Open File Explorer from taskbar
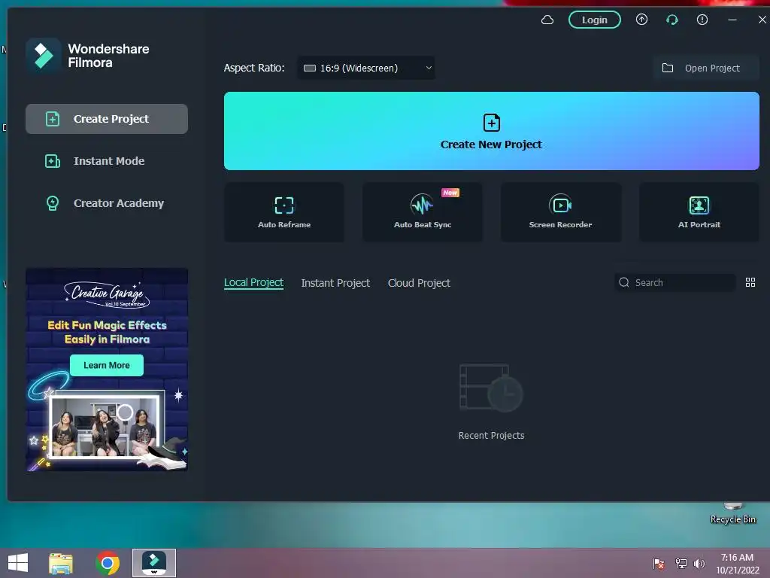The image size is (770, 578). point(61,563)
